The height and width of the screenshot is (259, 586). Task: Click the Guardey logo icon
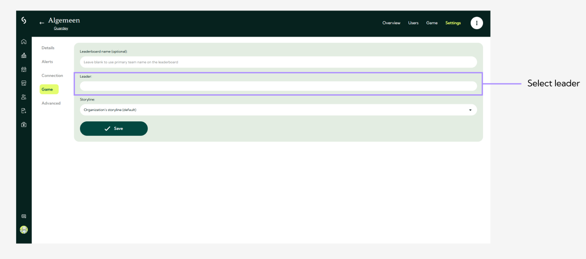[x=24, y=20]
